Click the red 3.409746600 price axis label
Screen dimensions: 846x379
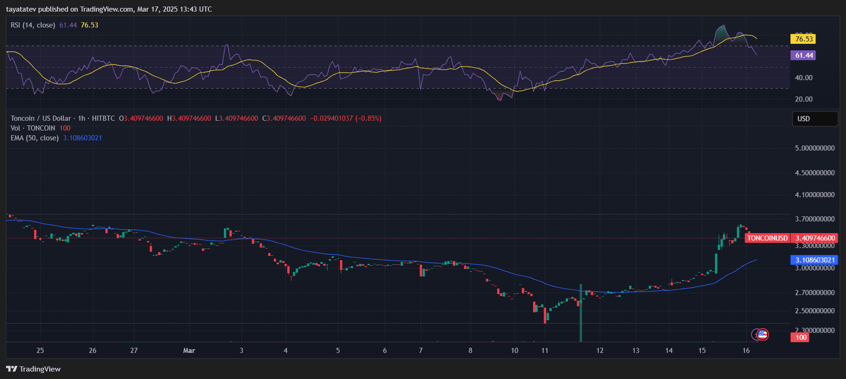814,238
